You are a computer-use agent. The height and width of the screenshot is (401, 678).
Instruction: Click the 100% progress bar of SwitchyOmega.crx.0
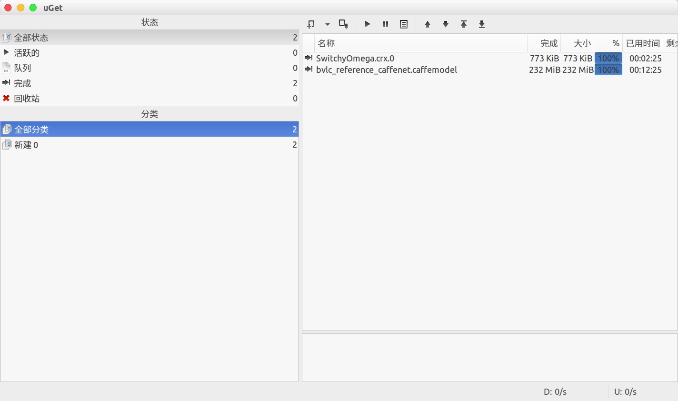[608, 58]
